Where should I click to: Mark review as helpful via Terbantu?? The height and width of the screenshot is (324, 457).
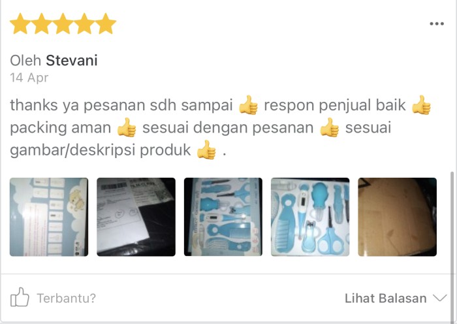[66, 298]
